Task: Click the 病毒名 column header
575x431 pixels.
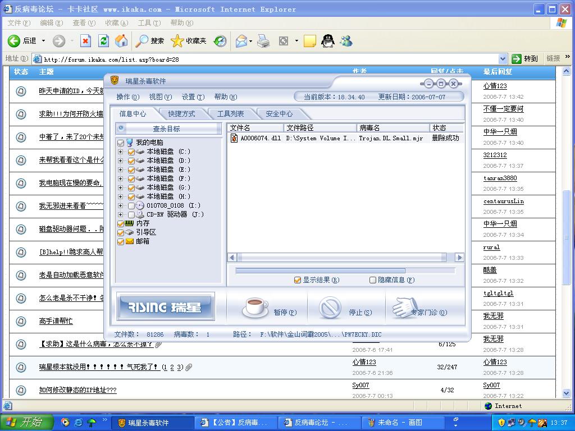Action: click(393, 127)
